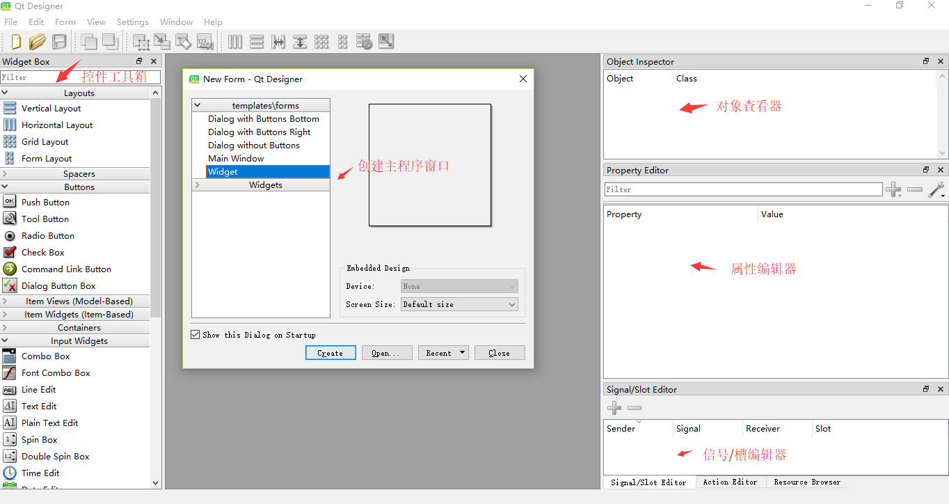Open the Settings menu
Image resolution: width=949 pixels, height=504 pixels.
click(x=132, y=22)
